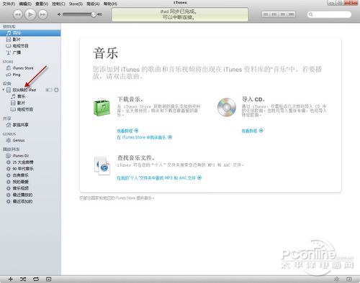Click the iPad sync status display
The image size is (360, 283).
coord(180,14)
